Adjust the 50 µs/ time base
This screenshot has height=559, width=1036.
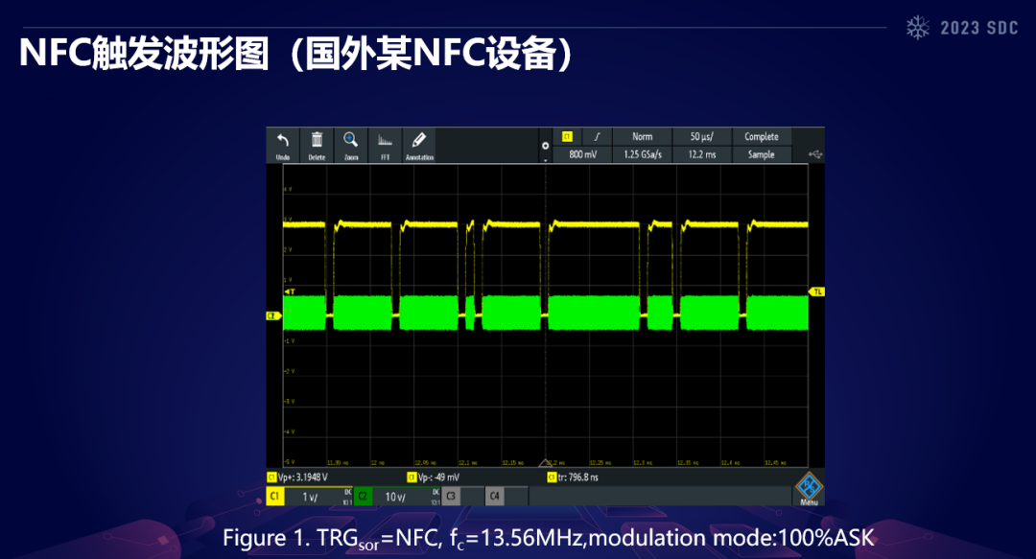(701, 137)
